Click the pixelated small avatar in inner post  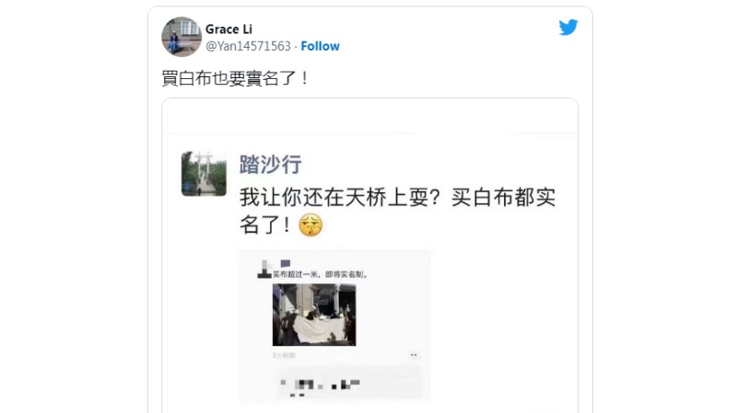(x=263, y=270)
